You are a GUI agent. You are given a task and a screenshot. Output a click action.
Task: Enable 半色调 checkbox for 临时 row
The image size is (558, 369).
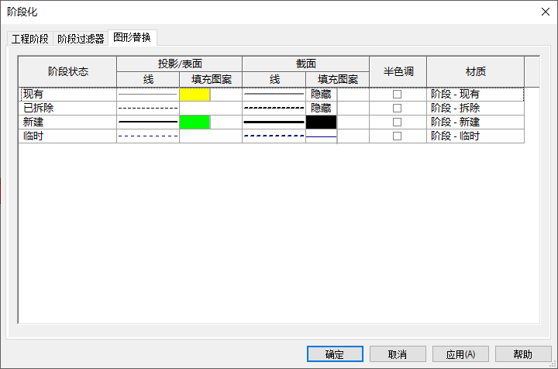(x=397, y=136)
